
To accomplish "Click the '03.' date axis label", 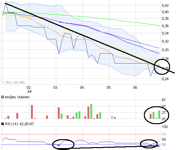I will tap(56, 87).
